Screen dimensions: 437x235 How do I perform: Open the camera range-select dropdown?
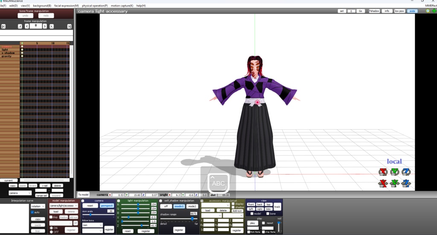tap(20, 193)
